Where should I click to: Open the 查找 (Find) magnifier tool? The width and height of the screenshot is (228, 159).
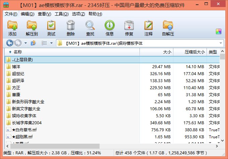90,28
